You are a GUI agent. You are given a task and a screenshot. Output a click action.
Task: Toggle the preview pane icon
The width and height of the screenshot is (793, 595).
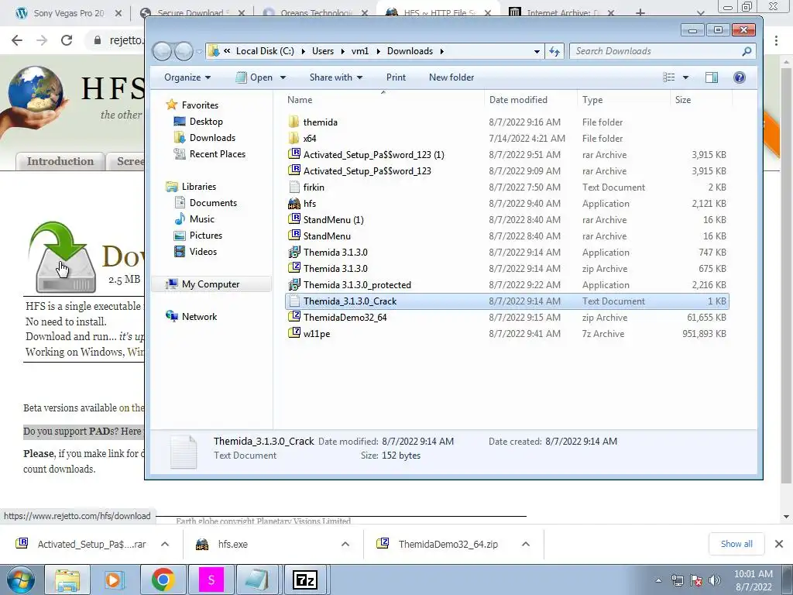point(712,77)
